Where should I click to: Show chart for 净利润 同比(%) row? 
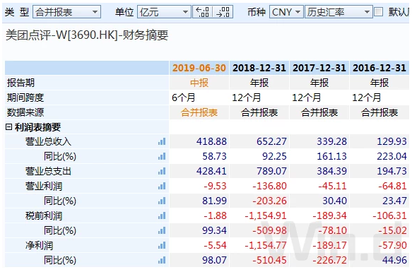[x=162, y=260]
